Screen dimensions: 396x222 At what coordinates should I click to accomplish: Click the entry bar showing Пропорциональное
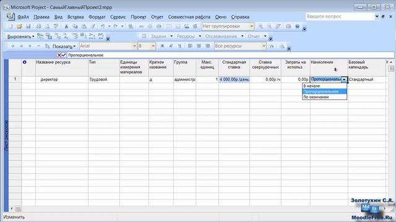pyautogui.click(x=230, y=55)
